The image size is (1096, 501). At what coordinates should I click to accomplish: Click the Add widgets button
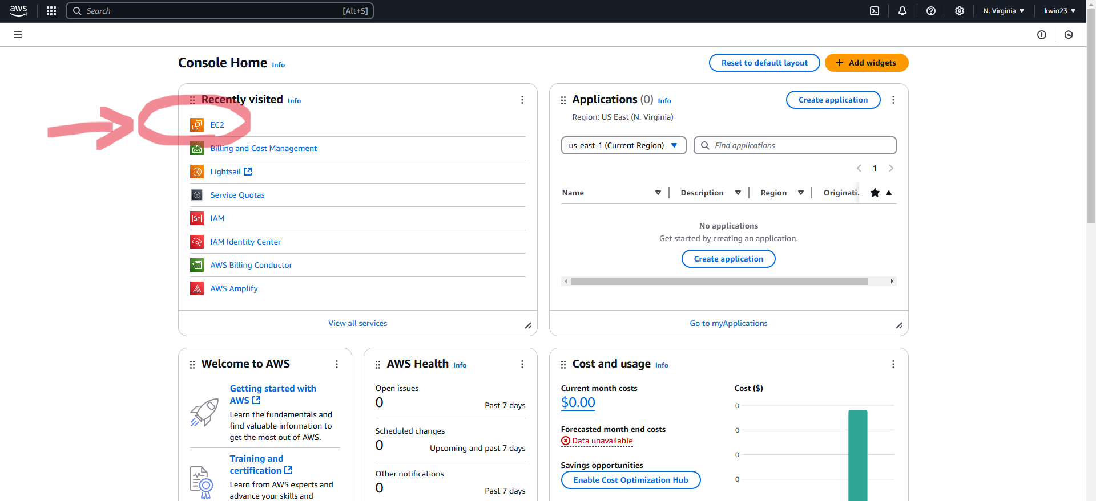(x=867, y=63)
